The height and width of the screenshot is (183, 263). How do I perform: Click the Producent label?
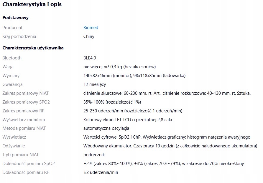(12, 28)
